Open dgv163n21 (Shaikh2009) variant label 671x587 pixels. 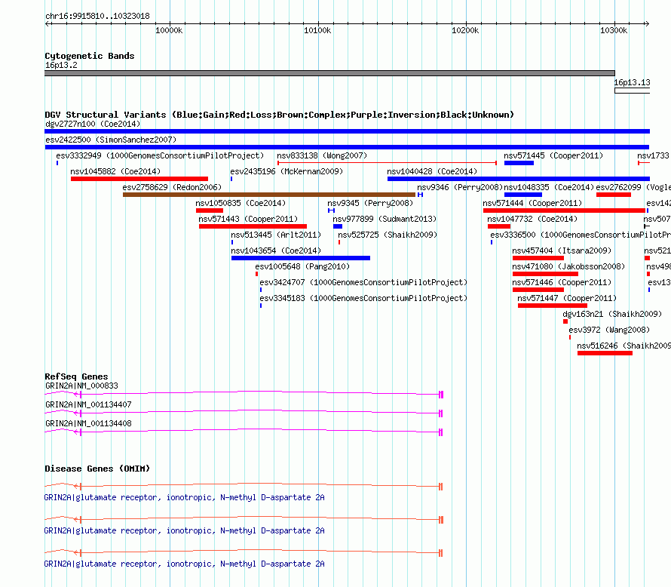[x=612, y=314]
